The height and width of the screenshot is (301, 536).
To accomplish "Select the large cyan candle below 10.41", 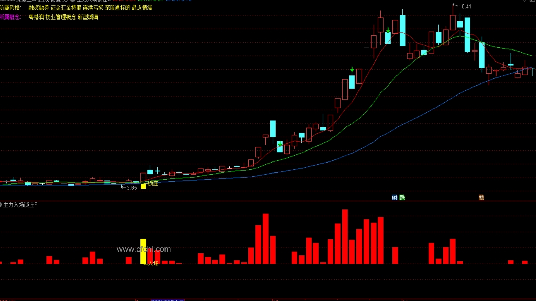I will (x=467, y=34).
